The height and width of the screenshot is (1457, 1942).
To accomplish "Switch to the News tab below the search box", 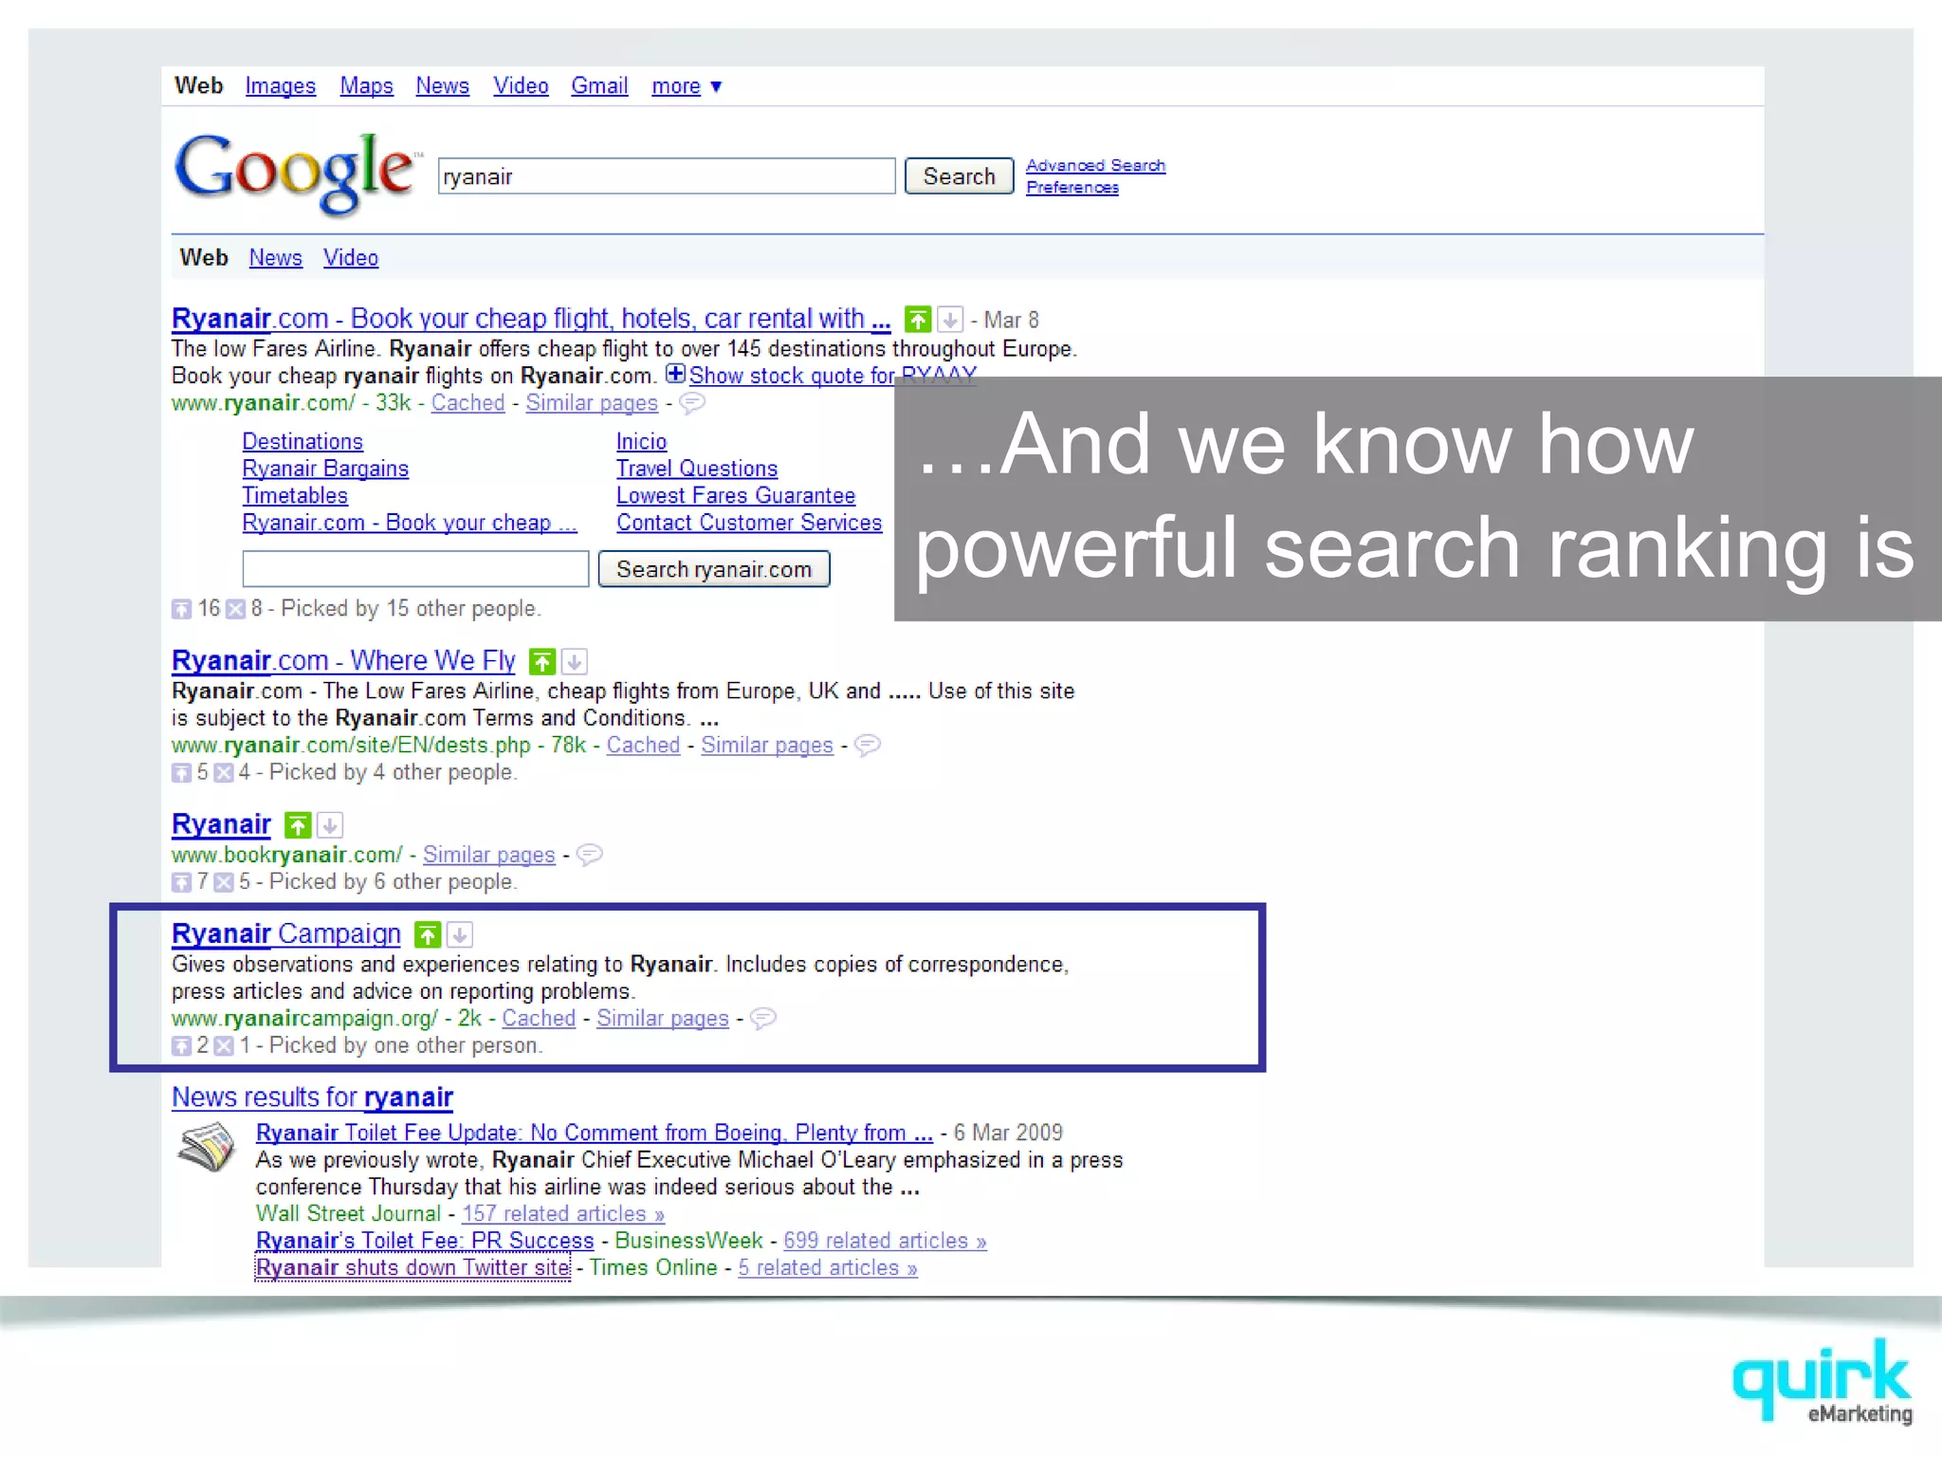I will click(275, 258).
